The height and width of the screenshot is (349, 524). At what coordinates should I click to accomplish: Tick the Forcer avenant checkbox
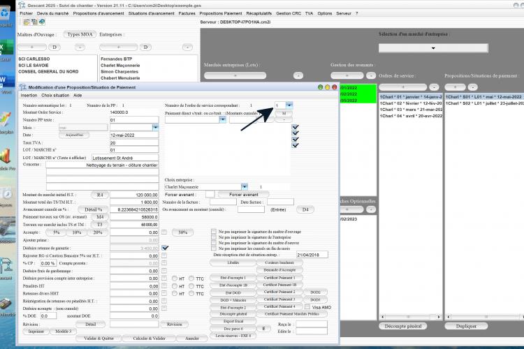pyautogui.click(x=210, y=194)
